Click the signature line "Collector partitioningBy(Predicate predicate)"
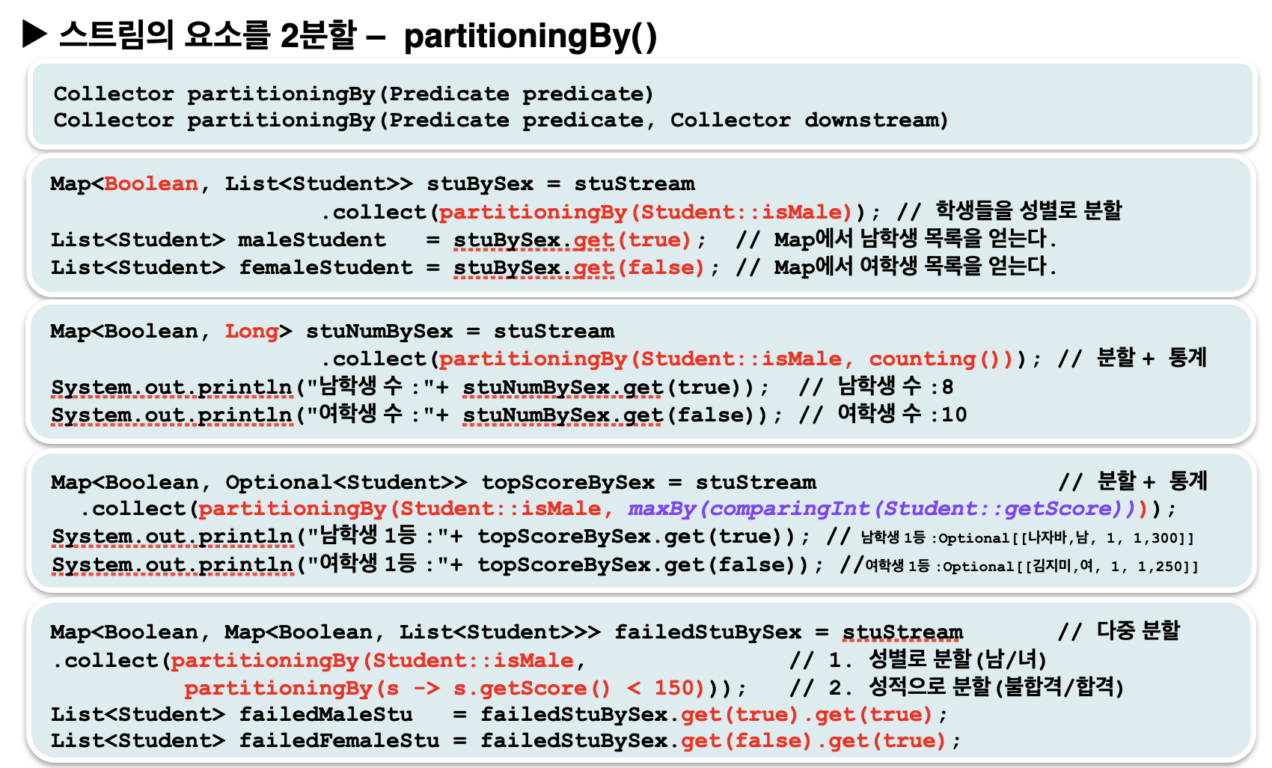The height and width of the screenshot is (768, 1272). point(354,94)
